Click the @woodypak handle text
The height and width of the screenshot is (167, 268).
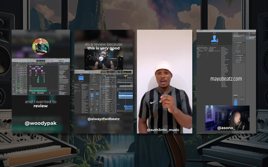(41, 123)
